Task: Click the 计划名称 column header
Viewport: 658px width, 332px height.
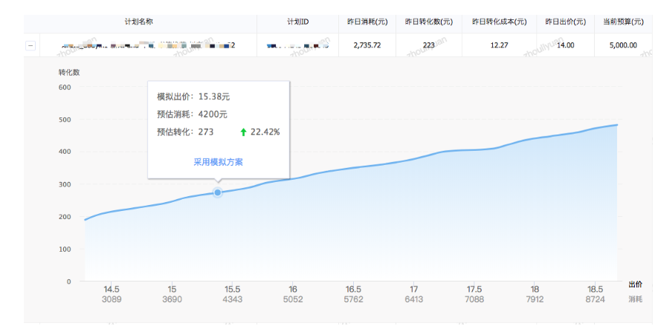Action: (139, 22)
